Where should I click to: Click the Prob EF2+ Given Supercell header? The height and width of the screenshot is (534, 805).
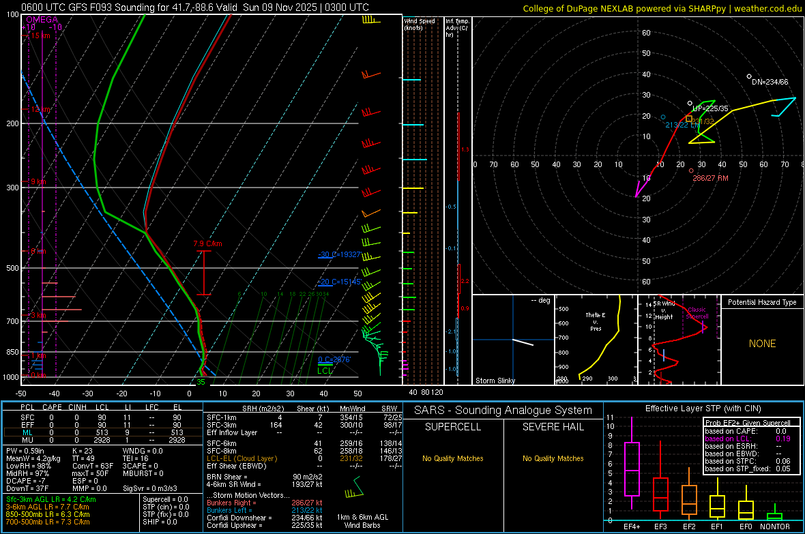pyautogui.click(x=748, y=423)
